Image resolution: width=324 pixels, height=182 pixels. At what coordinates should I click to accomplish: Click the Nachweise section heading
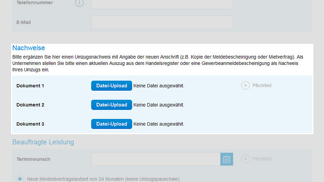pyautogui.click(x=29, y=48)
